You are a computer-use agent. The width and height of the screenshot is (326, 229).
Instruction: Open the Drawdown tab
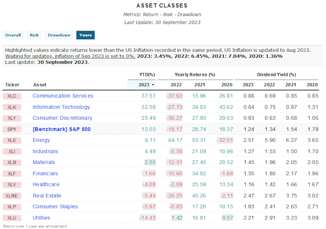click(59, 35)
